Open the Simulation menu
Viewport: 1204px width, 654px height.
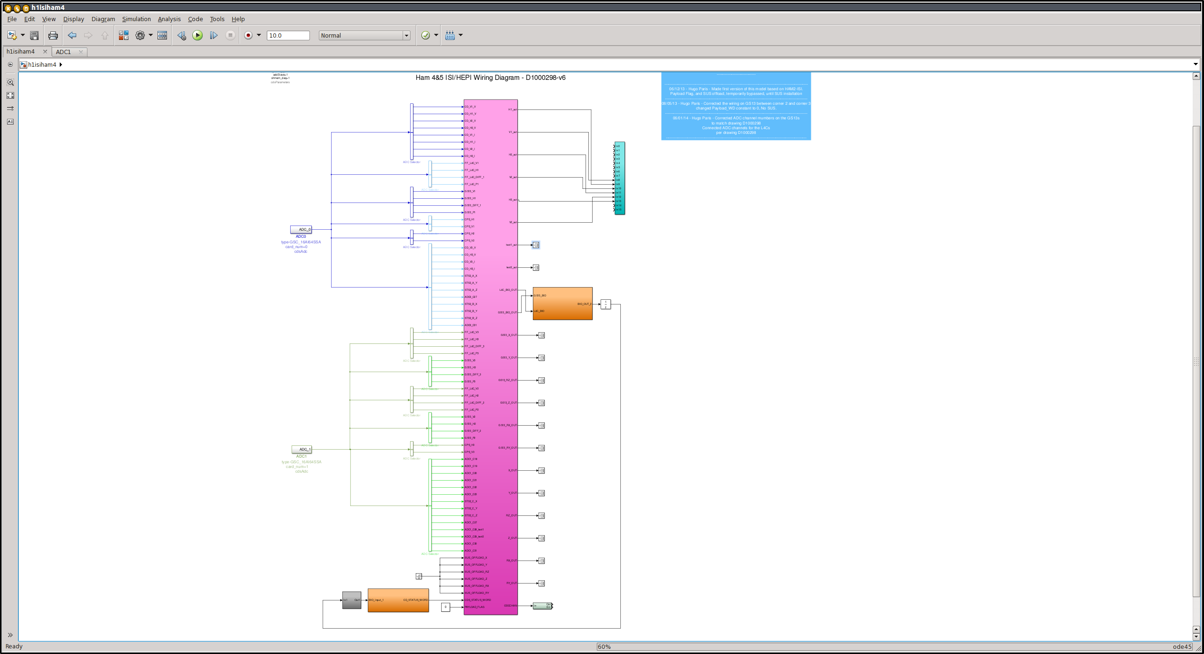[136, 19]
